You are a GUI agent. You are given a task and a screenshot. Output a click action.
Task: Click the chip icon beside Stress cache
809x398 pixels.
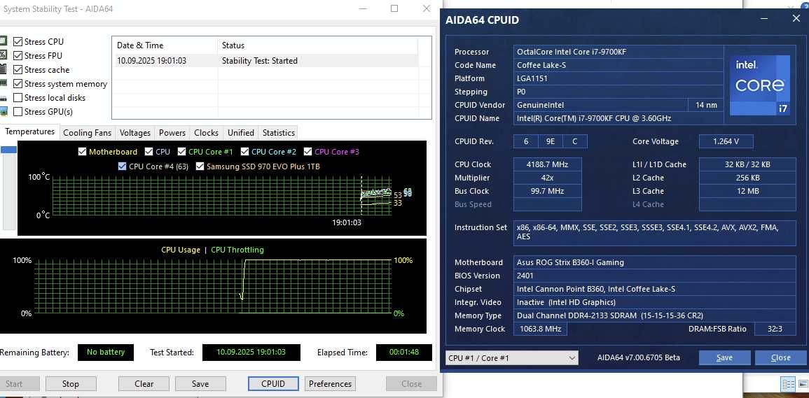(x=3, y=70)
